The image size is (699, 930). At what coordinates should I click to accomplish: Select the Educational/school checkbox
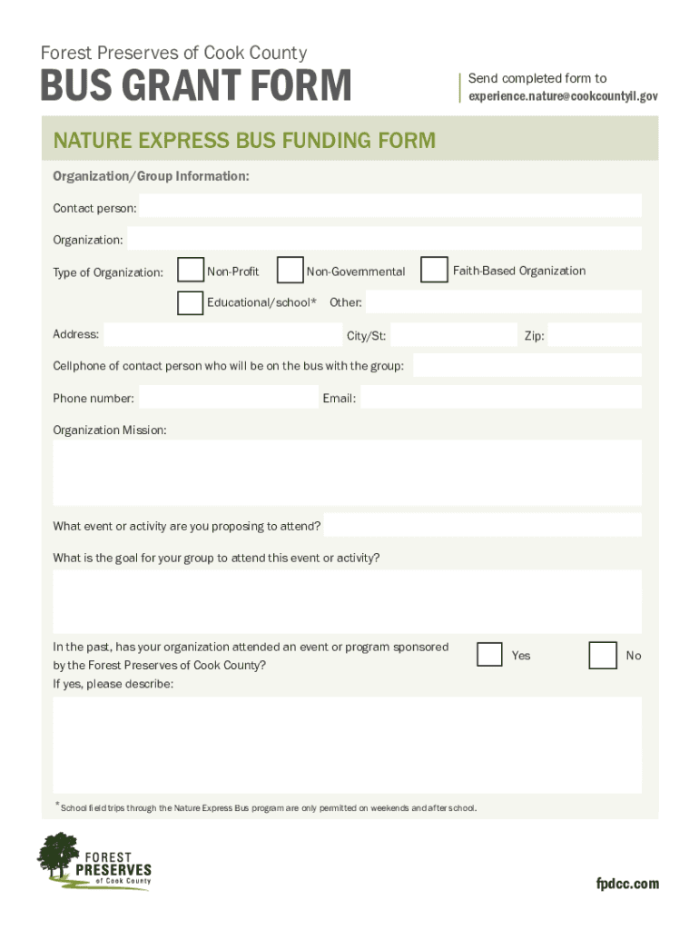[x=191, y=302]
